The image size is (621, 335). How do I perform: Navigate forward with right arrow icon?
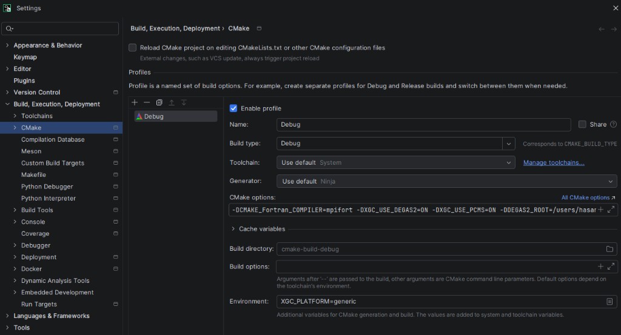pos(614,29)
